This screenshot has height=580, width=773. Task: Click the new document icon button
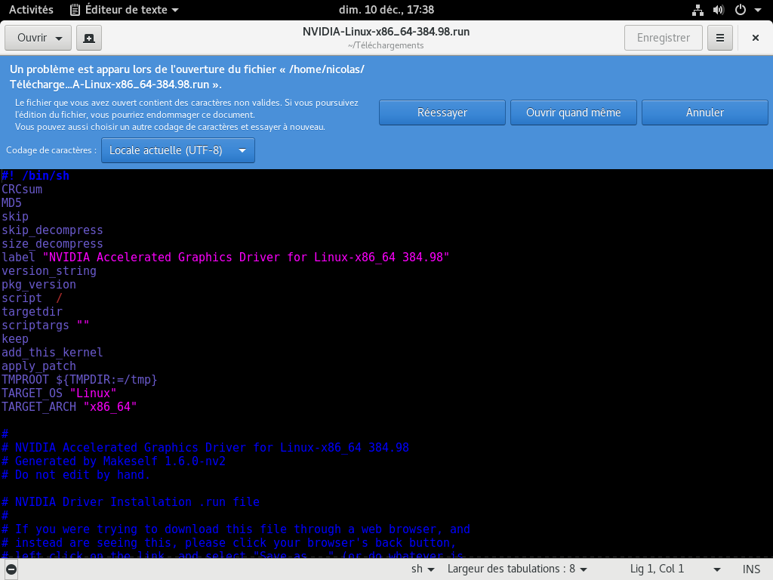coord(89,38)
